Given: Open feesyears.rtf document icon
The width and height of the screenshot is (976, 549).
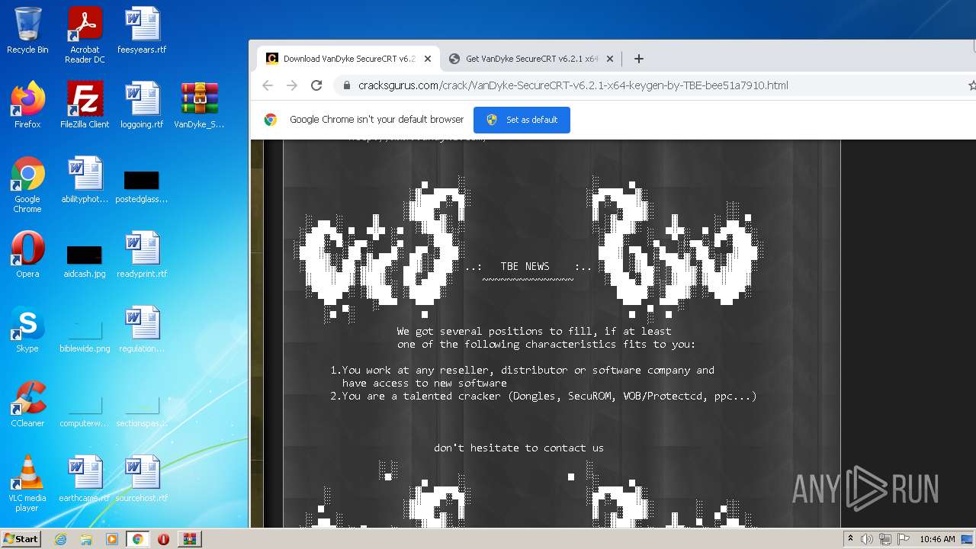Looking at the screenshot, I should point(142,30).
